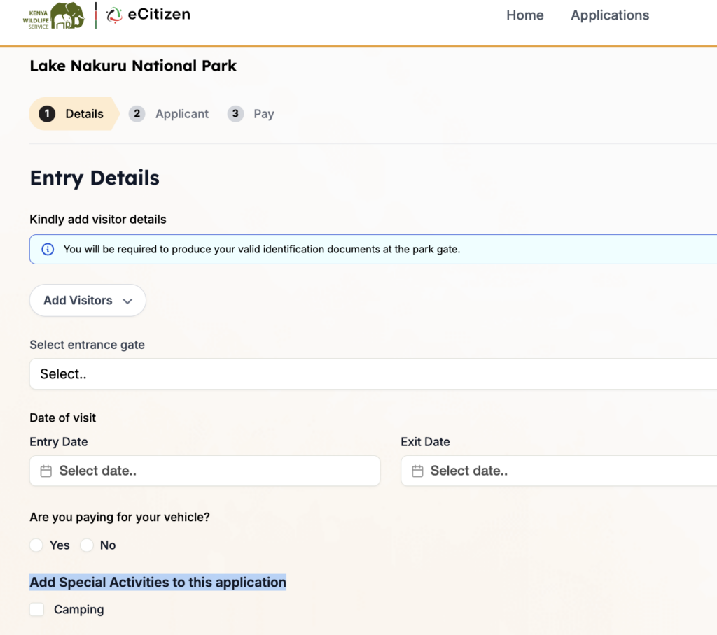The height and width of the screenshot is (635, 717).
Task: Click the step 2 number badge
Action: point(137,114)
